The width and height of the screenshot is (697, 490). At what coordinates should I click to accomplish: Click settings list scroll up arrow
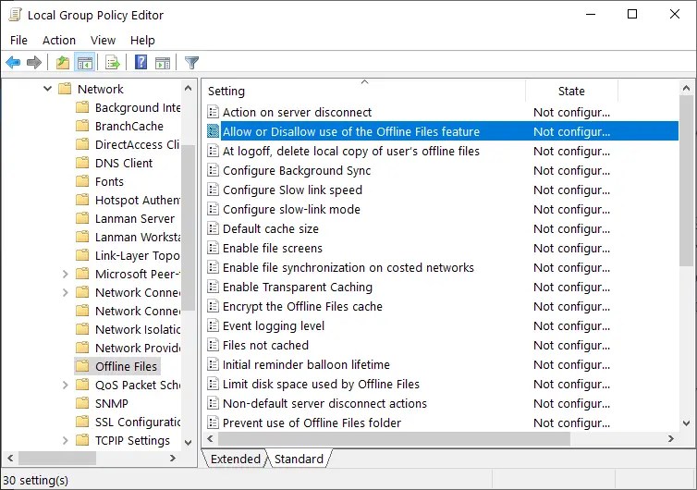click(x=686, y=88)
